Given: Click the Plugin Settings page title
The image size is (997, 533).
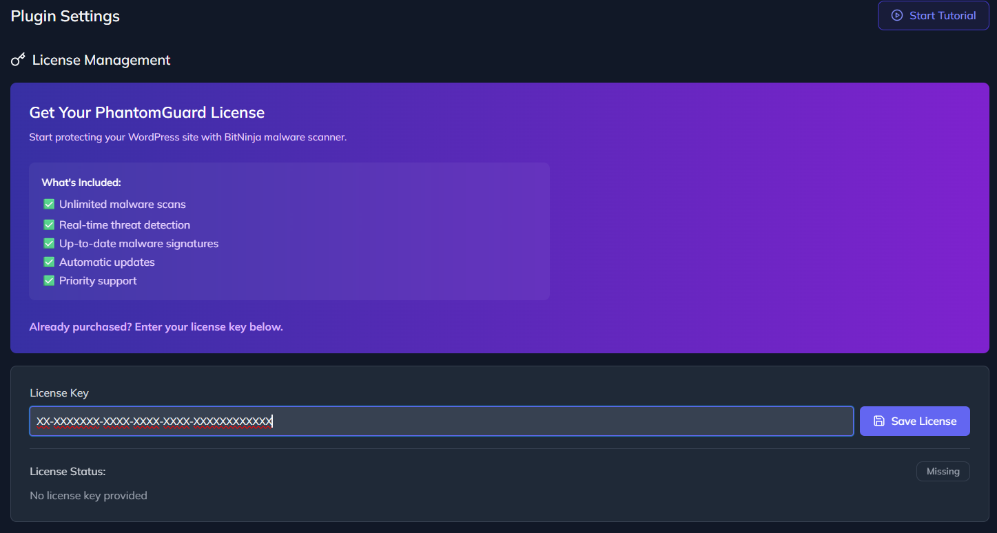Looking at the screenshot, I should (x=65, y=16).
